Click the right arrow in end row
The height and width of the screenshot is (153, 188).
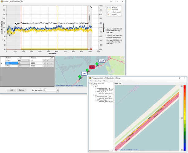point(47,65)
